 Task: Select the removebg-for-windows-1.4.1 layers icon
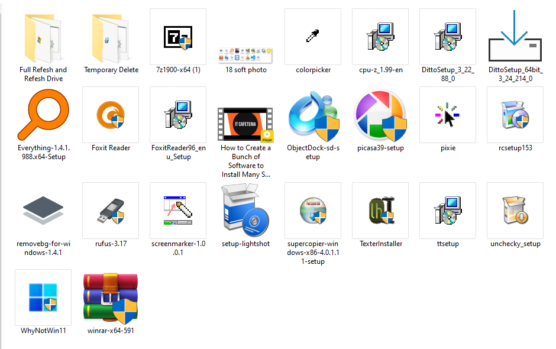(43, 211)
